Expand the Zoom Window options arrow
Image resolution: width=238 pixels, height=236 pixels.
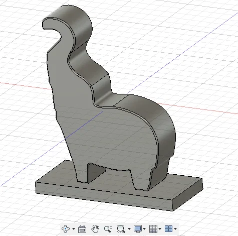pos(129,229)
